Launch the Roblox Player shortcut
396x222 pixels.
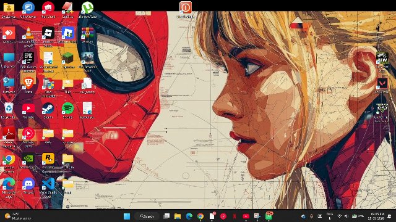(67, 33)
